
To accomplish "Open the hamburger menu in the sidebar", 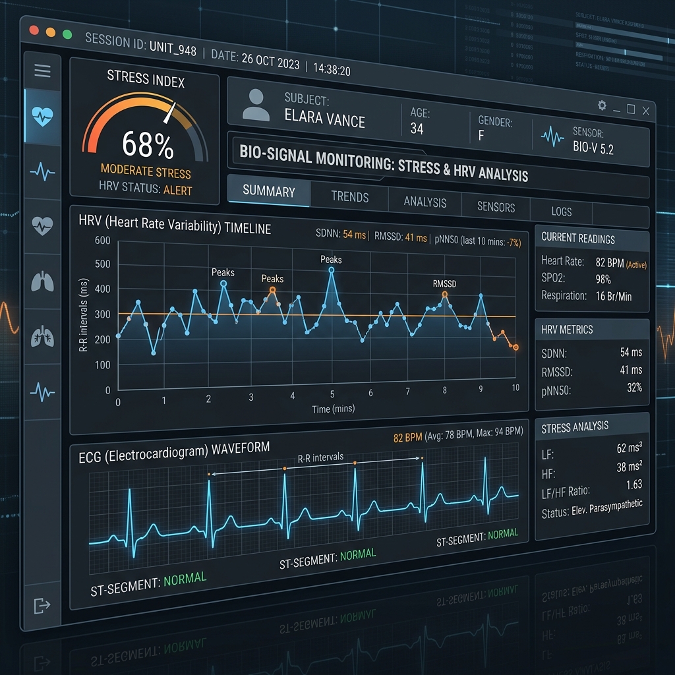I will (x=42, y=71).
